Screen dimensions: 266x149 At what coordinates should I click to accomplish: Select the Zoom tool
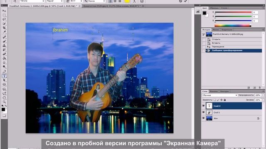pyautogui.click(x=4, y=102)
